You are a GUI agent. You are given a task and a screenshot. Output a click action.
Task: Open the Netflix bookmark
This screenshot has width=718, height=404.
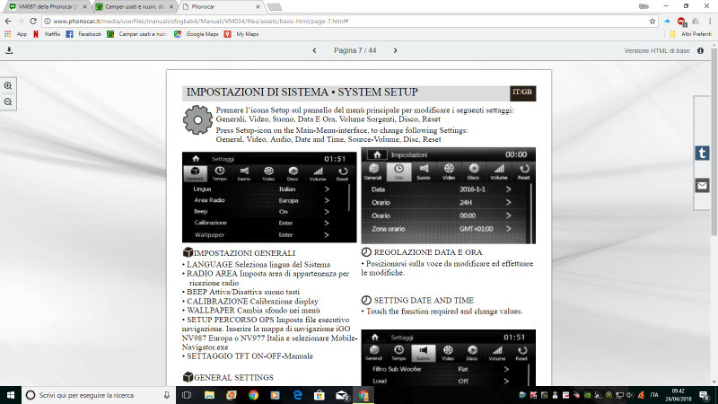point(49,34)
